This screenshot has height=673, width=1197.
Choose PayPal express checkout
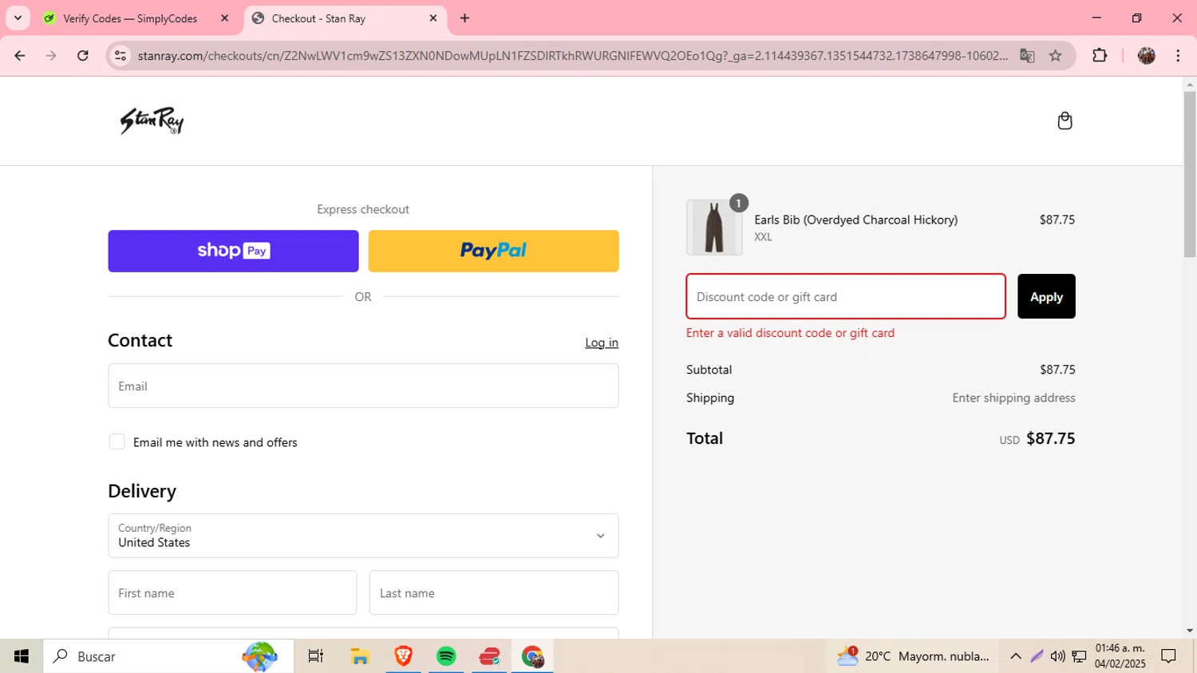click(x=493, y=251)
